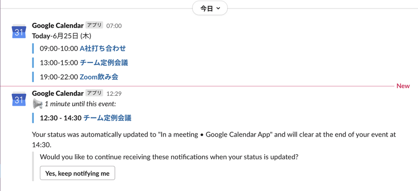This screenshot has height=191, width=418.
Task: Open Google Calendar sender name in 12:29 message
Action: (58, 93)
